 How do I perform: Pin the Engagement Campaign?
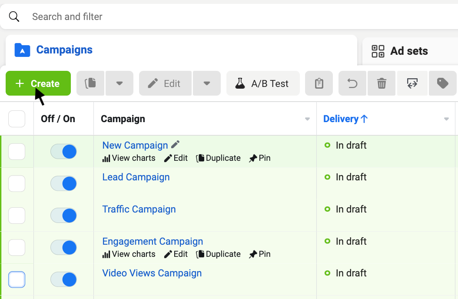260,254
